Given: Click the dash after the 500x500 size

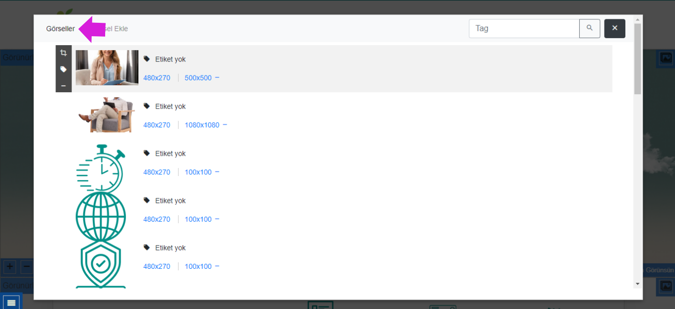Looking at the screenshot, I should click(217, 77).
